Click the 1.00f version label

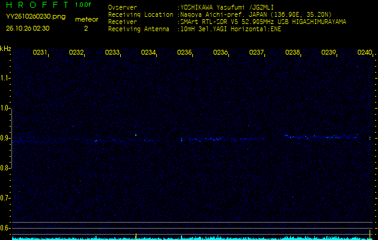[84, 5]
